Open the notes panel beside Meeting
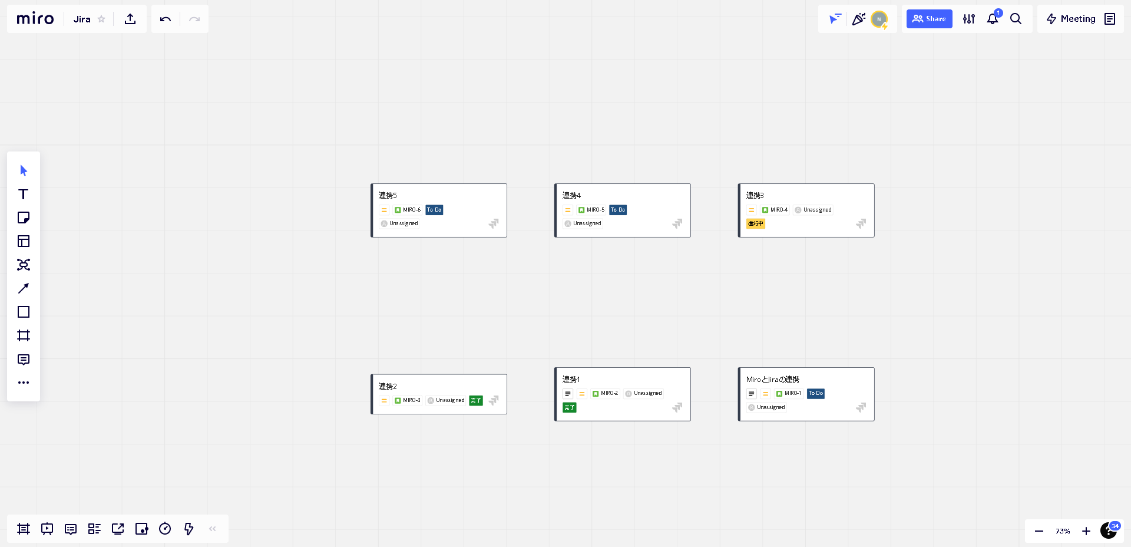 tap(1110, 19)
